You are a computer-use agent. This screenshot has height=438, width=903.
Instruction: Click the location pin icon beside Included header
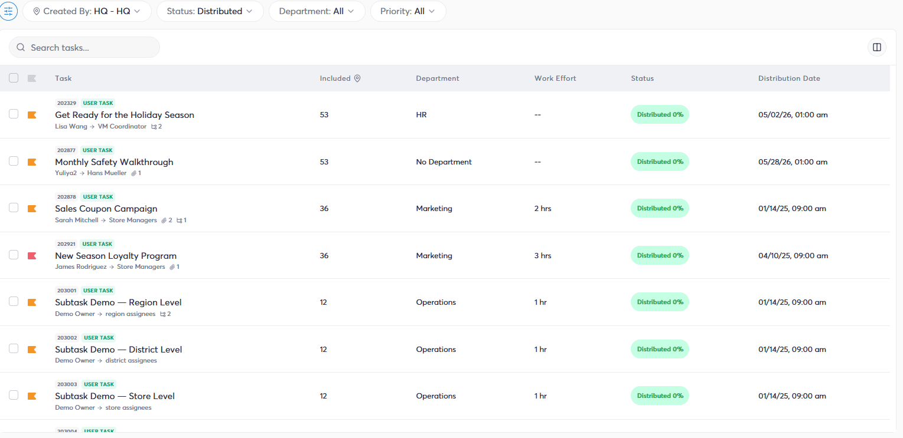[x=357, y=78]
